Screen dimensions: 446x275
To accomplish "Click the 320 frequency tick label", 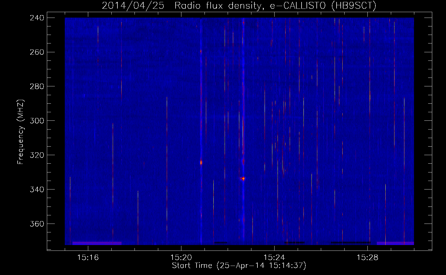I will 37,155.
